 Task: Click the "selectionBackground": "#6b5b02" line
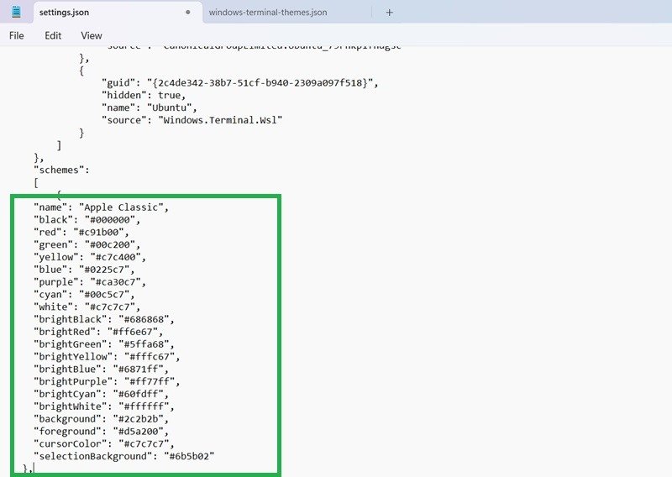[x=123, y=456]
